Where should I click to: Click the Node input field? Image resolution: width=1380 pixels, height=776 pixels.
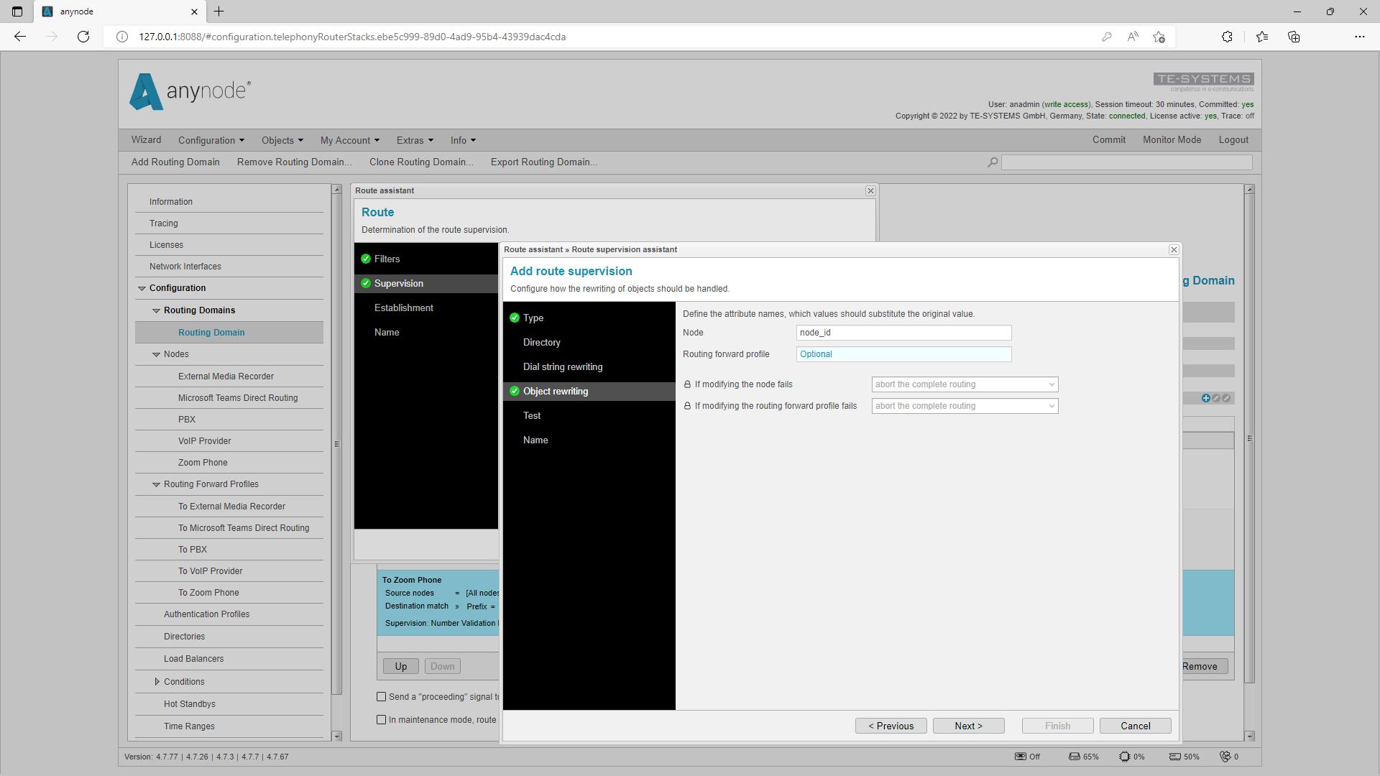click(x=904, y=333)
